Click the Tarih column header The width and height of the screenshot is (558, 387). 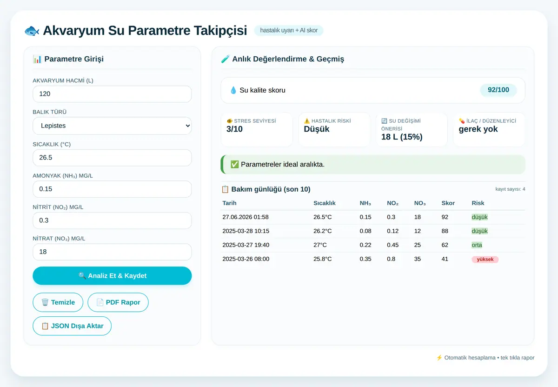point(230,203)
